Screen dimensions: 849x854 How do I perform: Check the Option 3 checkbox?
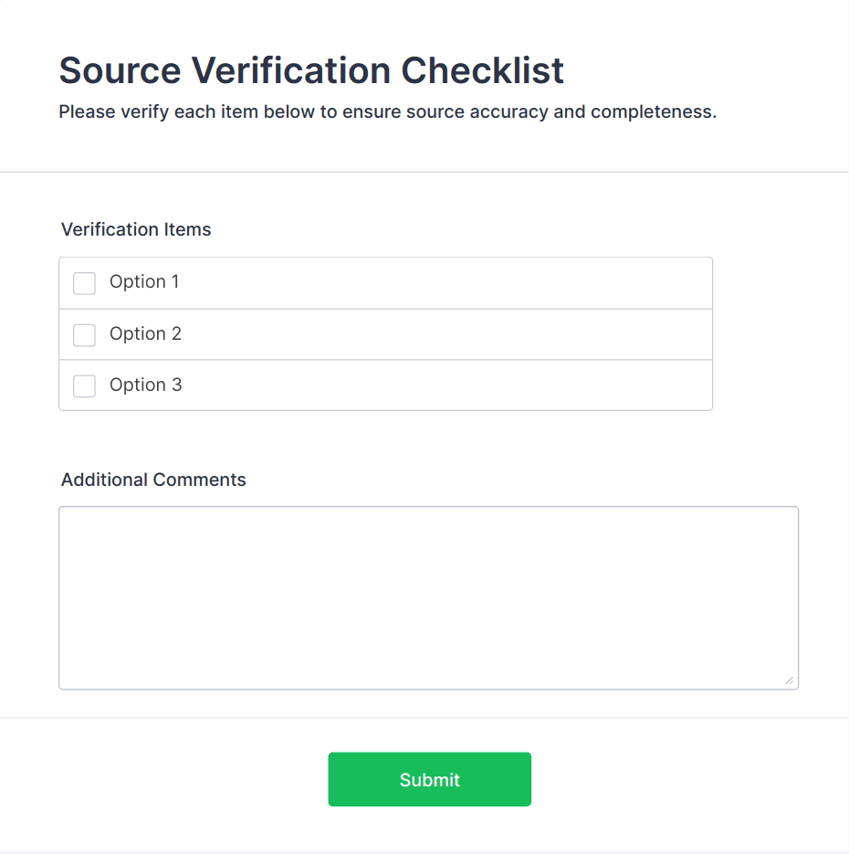[x=84, y=385]
